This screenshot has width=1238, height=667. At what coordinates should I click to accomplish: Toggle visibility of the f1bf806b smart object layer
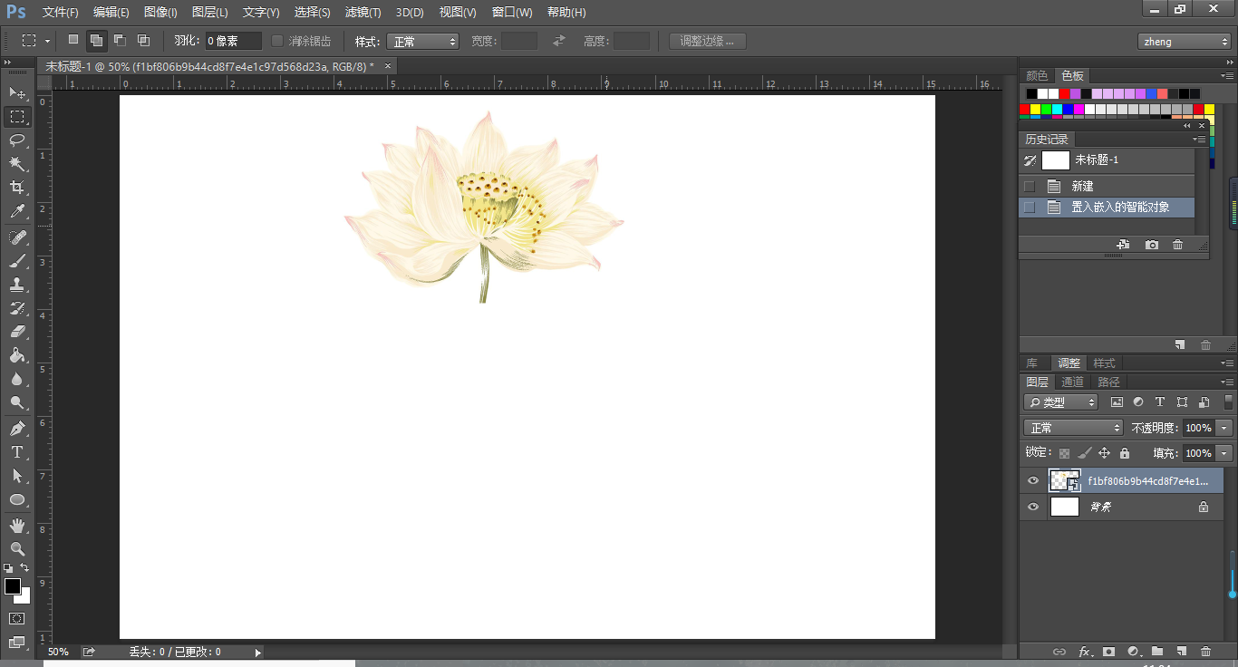[1033, 480]
